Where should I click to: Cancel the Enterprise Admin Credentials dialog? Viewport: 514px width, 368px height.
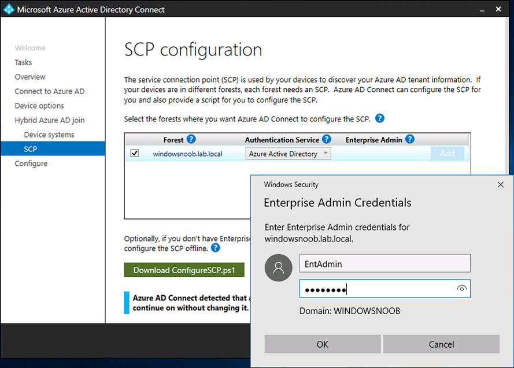(x=441, y=344)
